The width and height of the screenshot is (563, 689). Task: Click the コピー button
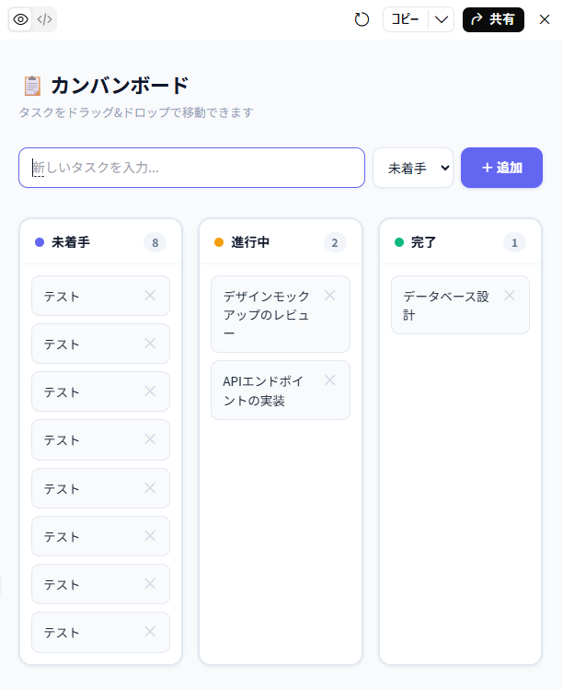(x=406, y=19)
